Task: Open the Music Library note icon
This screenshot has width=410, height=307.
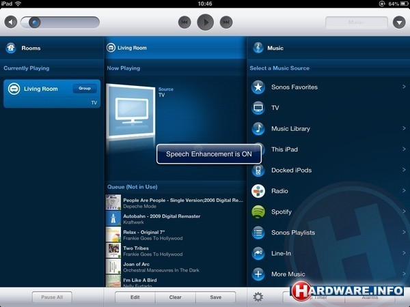Action: 258,128
